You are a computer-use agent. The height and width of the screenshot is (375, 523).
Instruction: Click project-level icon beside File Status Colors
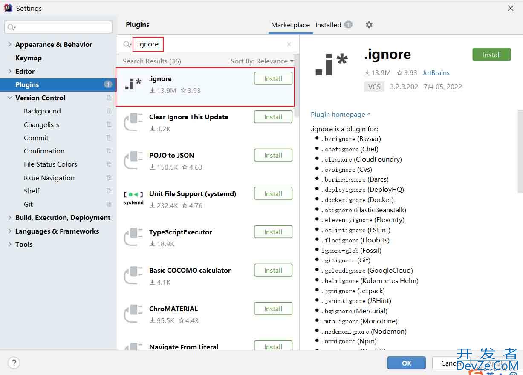coord(109,164)
